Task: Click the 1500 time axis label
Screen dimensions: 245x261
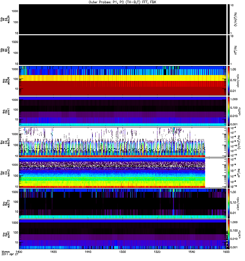Action: tap(122, 252)
